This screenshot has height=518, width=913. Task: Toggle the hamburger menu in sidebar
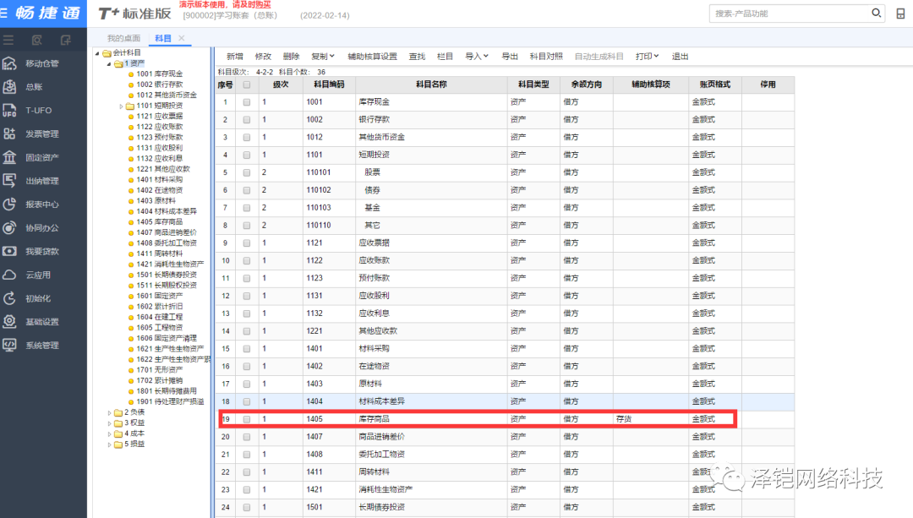8,40
